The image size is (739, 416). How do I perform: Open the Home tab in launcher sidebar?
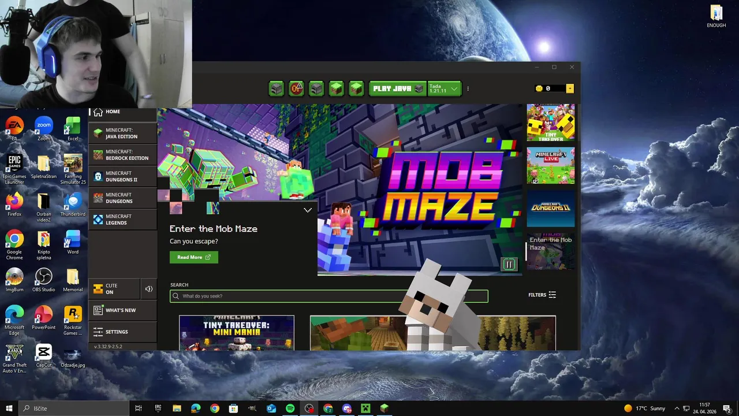click(122, 112)
